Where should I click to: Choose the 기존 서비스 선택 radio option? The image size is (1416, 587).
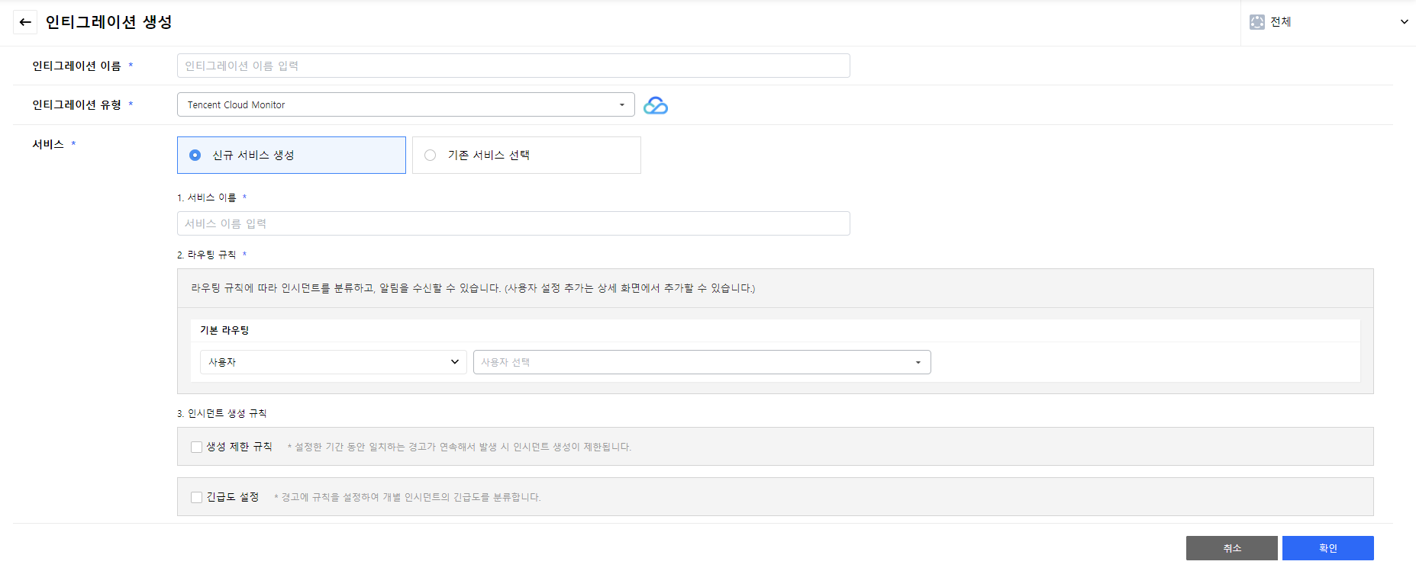point(431,156)
